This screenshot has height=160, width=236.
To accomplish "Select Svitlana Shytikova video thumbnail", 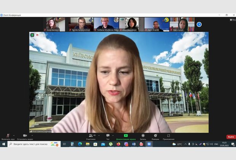I will (x=106, y=24).
